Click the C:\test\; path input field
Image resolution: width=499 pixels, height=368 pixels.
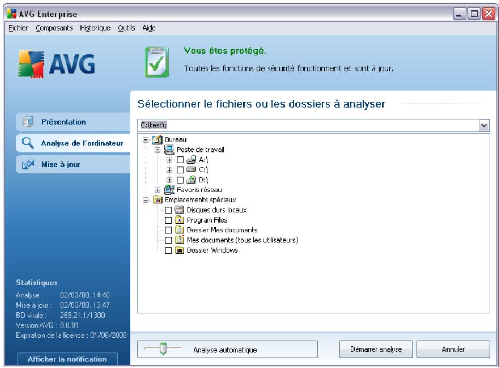(x=308, y=125)
